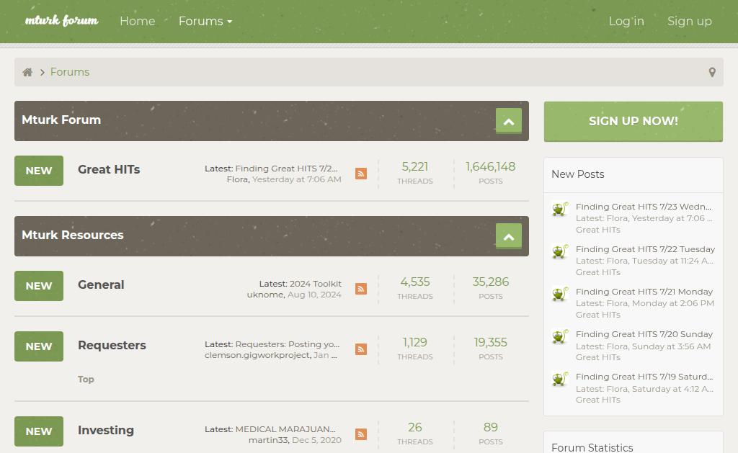Click the 89 posts count for Investing

pyautogui.click(x=490, y=427)
